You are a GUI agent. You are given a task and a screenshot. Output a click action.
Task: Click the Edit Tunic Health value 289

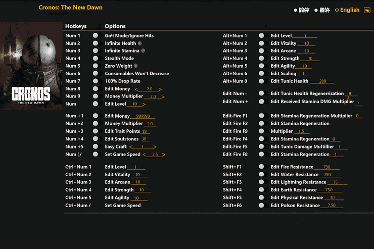tap(322, 81)
